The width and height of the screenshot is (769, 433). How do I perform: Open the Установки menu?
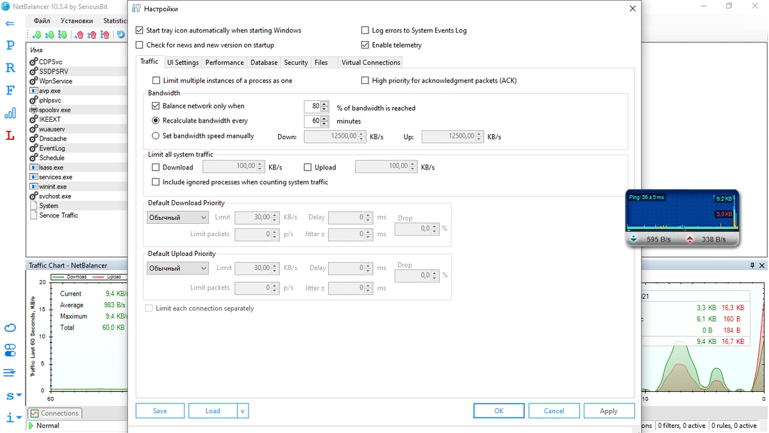click(77, 21)
